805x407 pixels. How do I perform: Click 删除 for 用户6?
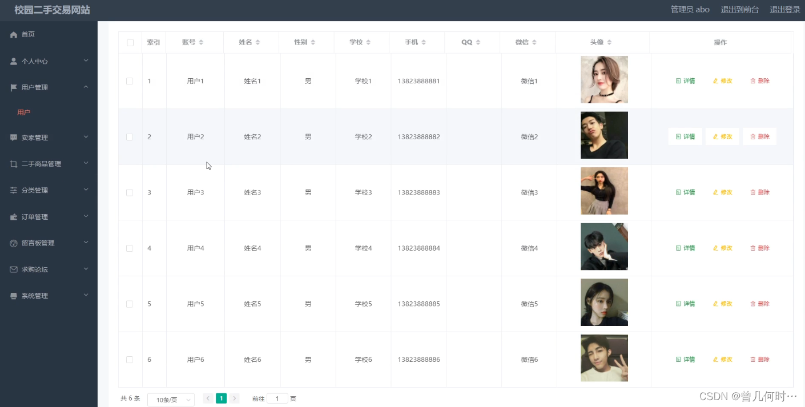pos(759,360)
